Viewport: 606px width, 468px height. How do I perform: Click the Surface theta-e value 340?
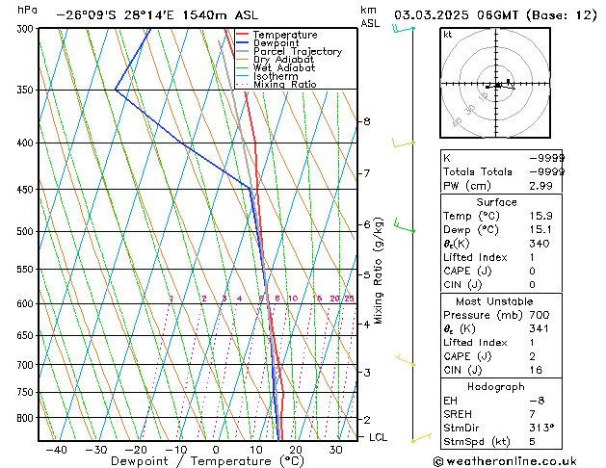(x=540, y=244)
